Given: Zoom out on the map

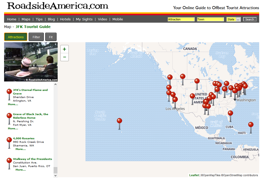Looking at the screenshot, I should point(64,57).
